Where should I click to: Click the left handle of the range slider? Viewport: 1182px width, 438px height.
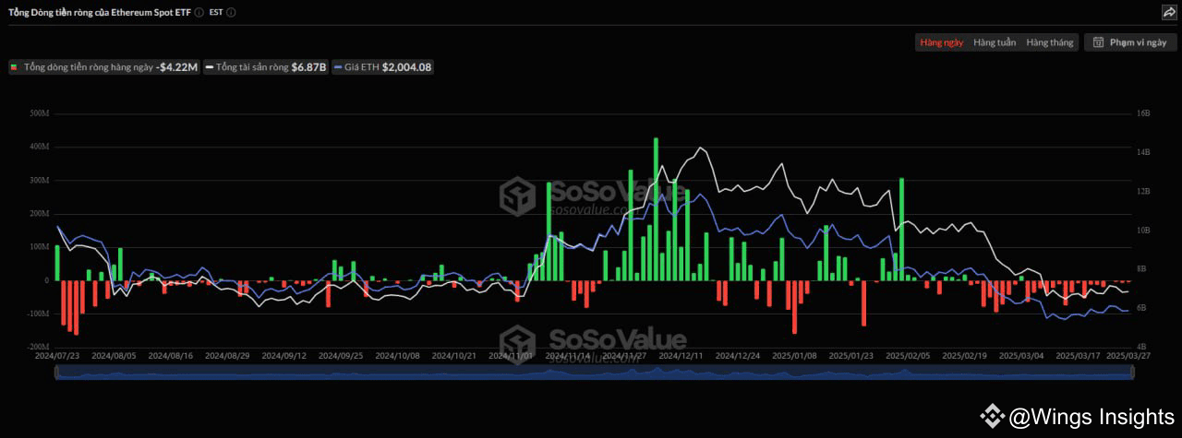point(55,372)
